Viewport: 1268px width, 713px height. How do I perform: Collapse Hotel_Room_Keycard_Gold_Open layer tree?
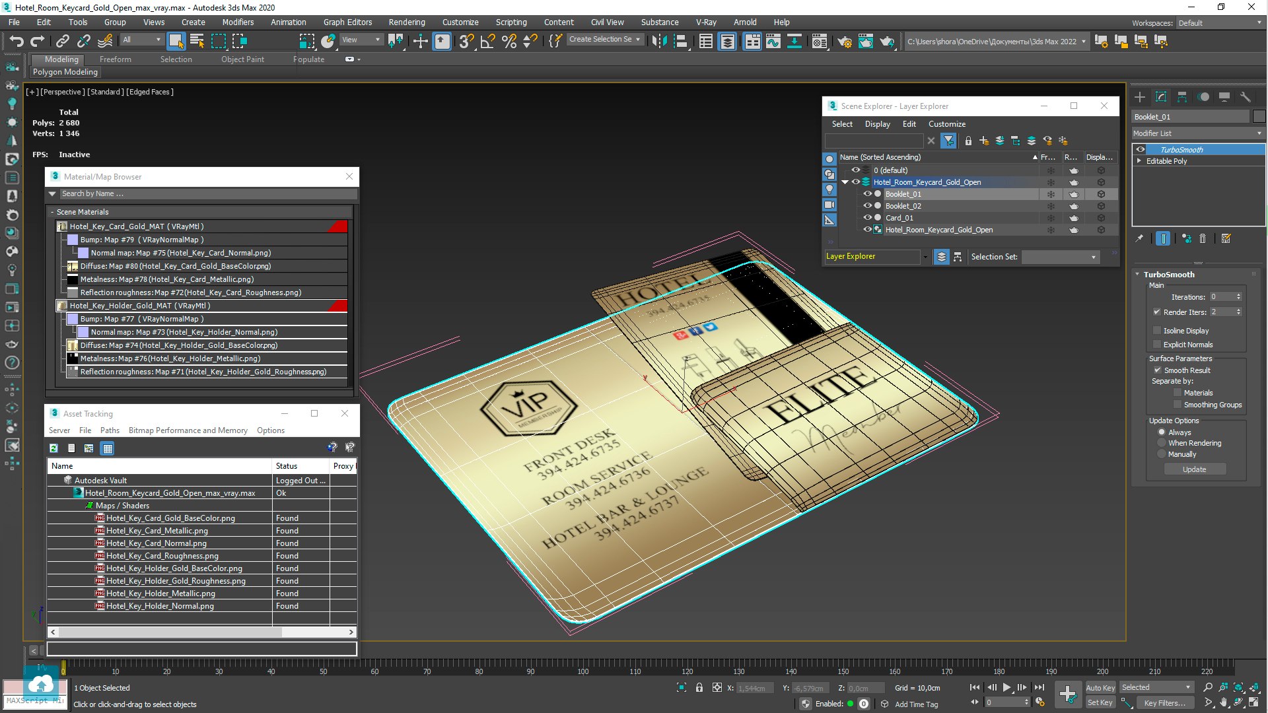[845, 182]
